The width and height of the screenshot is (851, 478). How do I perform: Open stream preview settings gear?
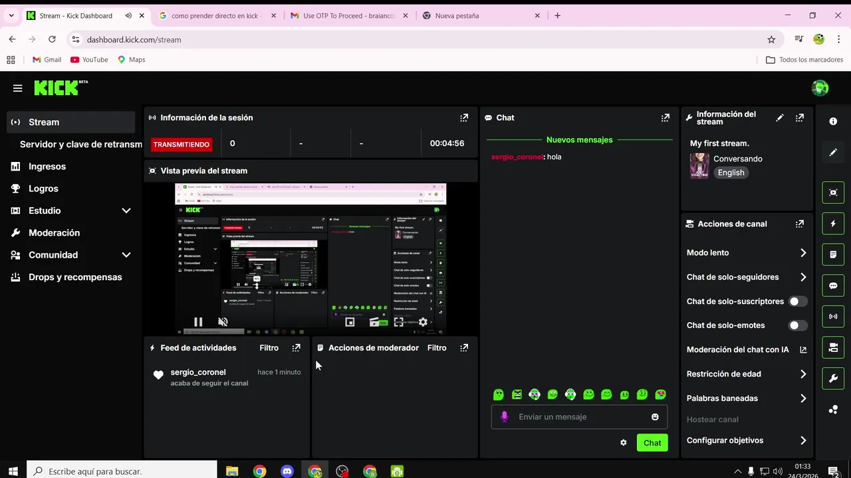coord(423,322)
